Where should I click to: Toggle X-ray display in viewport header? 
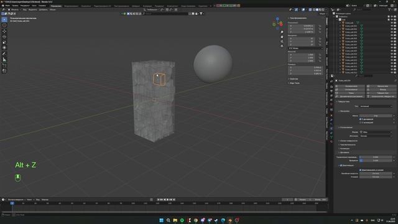(x=310, y=10)
